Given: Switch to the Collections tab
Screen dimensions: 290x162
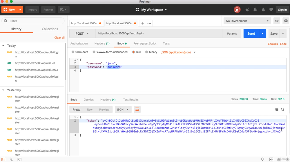Looking at the screenshot, I should click(50, 29).
